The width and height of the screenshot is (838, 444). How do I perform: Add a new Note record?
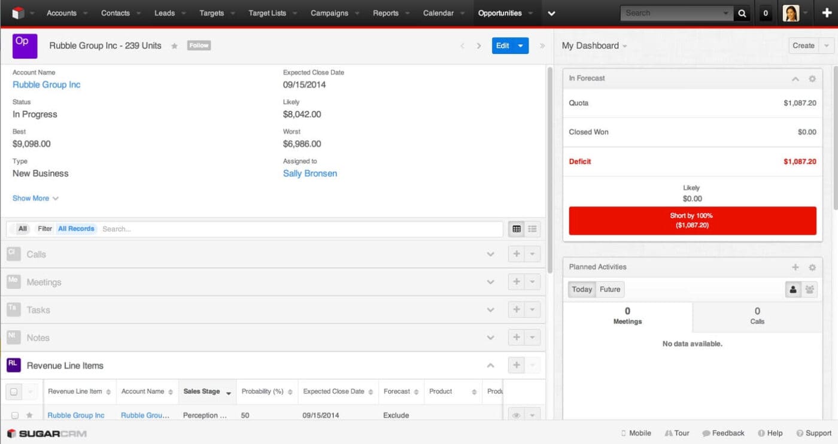[x=516, y=337]
